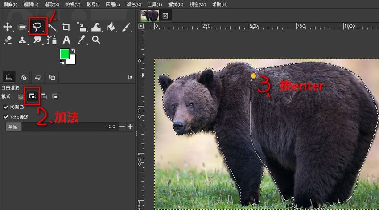Viewport: 379px width, 210px height.
Task: Pick the Fuzzy Select magic wand tool
Action: 52,27
